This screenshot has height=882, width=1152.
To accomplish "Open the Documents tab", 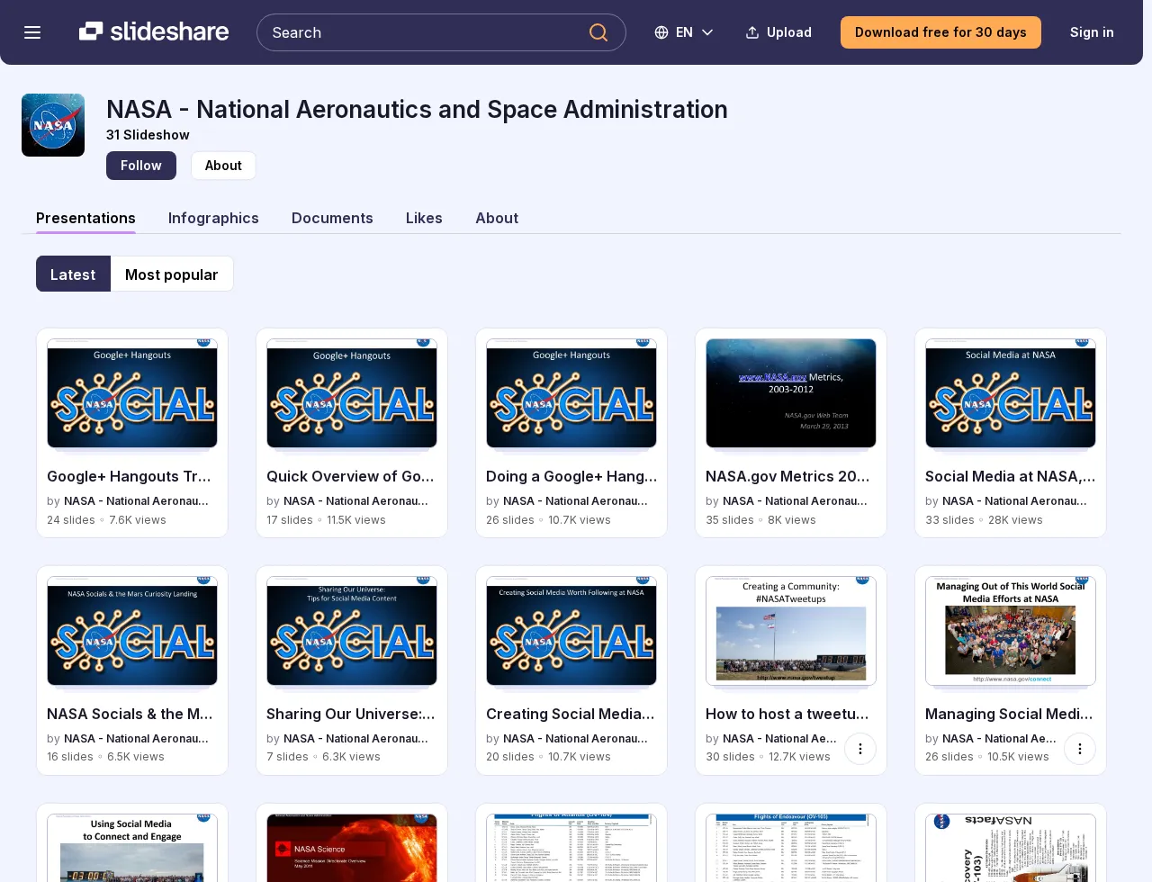I will (332, 218).
